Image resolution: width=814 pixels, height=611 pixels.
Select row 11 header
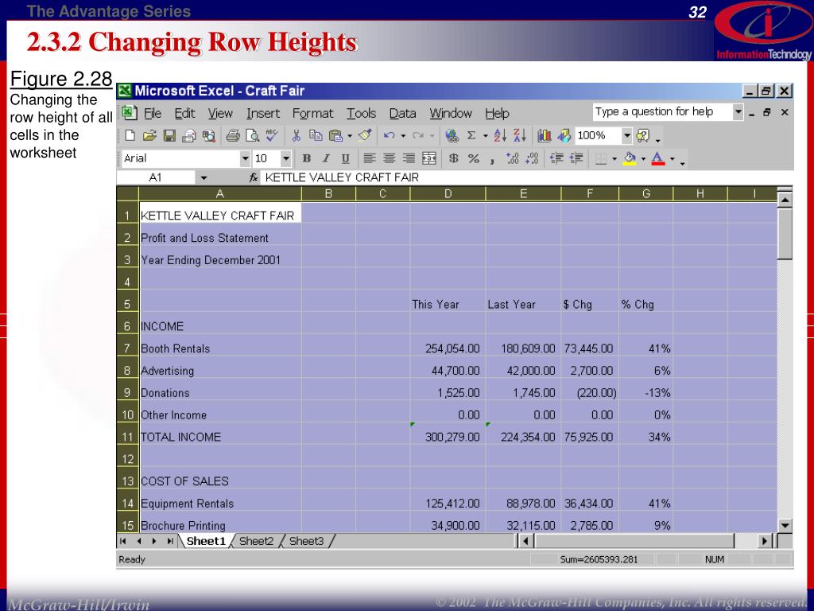point(128,437)
